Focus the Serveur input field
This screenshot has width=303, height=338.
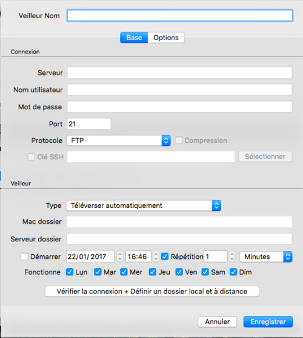click(x=179, y=72)
